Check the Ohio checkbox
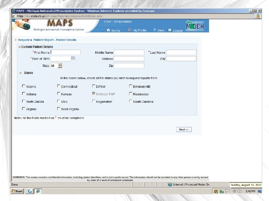Screen dimensions: 269x201 [59, 101]
